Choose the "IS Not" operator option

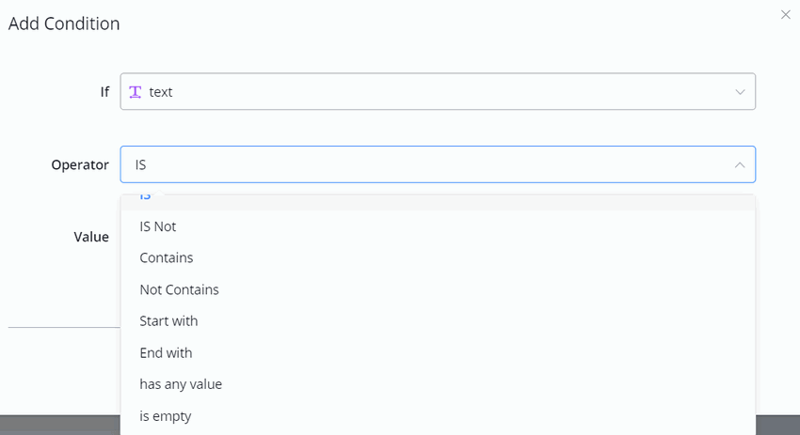click(158, 226)
